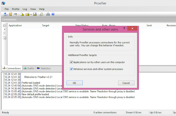Click the dialog's question mark help button
This screenshot has height=116, width=176.
click(x=124, y=28)
